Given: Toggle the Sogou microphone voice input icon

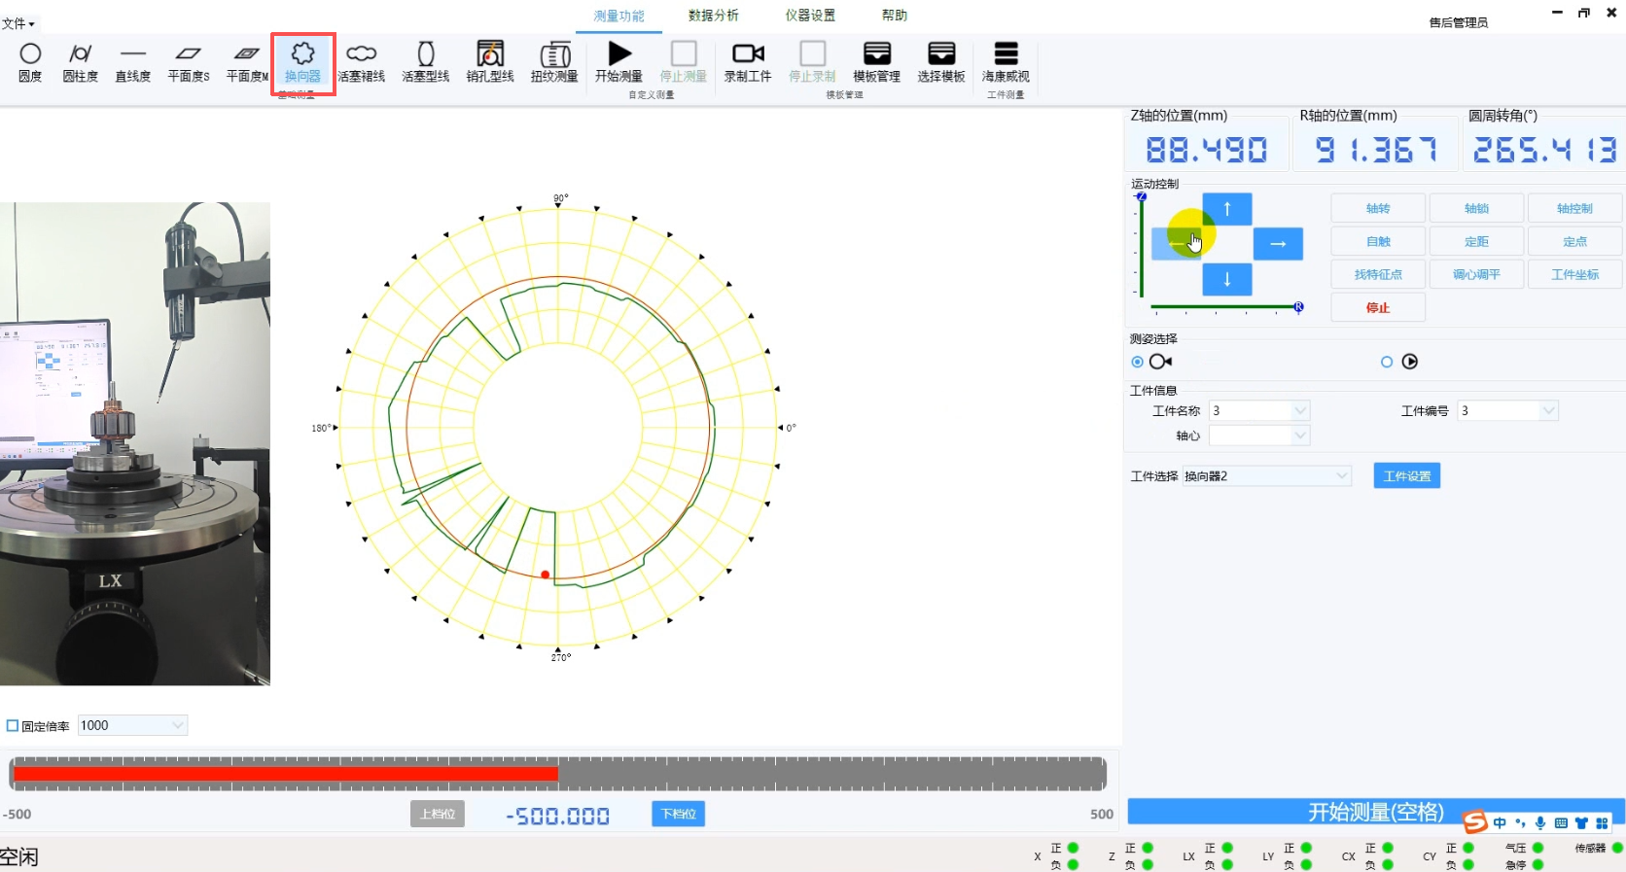Looking at the screenshot, I should click(x=1540, y=823).
